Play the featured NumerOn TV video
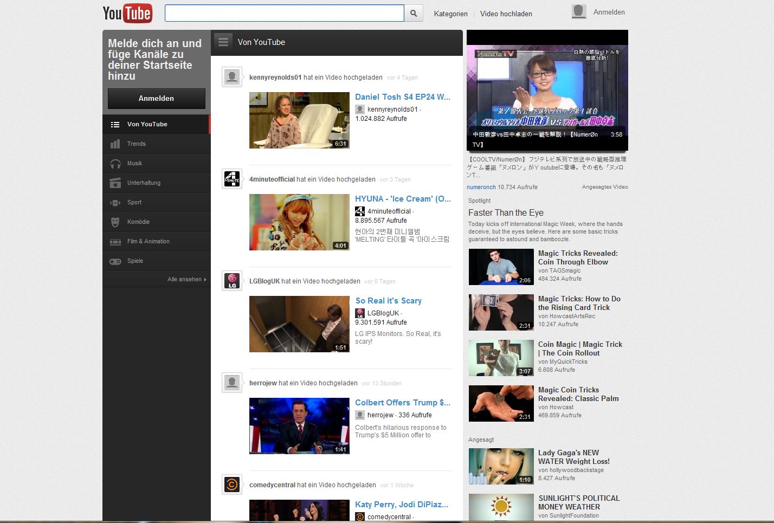Screen dimensions: 774x523 click(547, 91)
